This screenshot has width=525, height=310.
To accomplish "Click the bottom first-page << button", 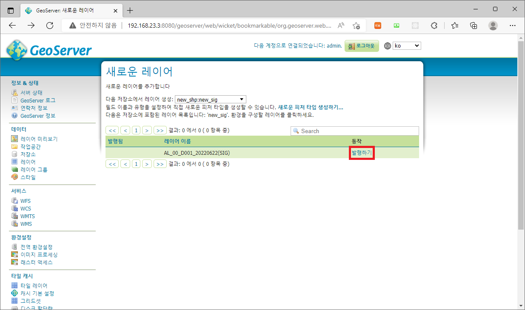I will tap(112, 164).
